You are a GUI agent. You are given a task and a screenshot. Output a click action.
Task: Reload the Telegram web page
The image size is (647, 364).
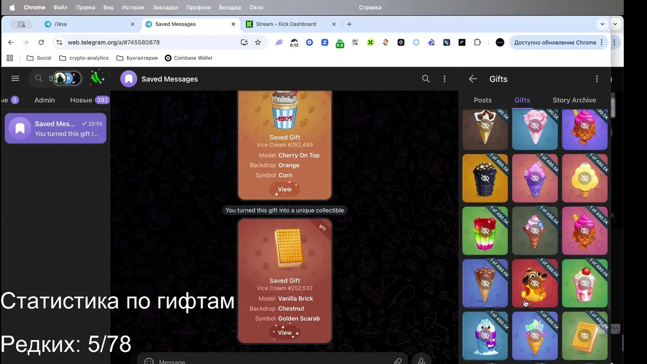(41, 42)
